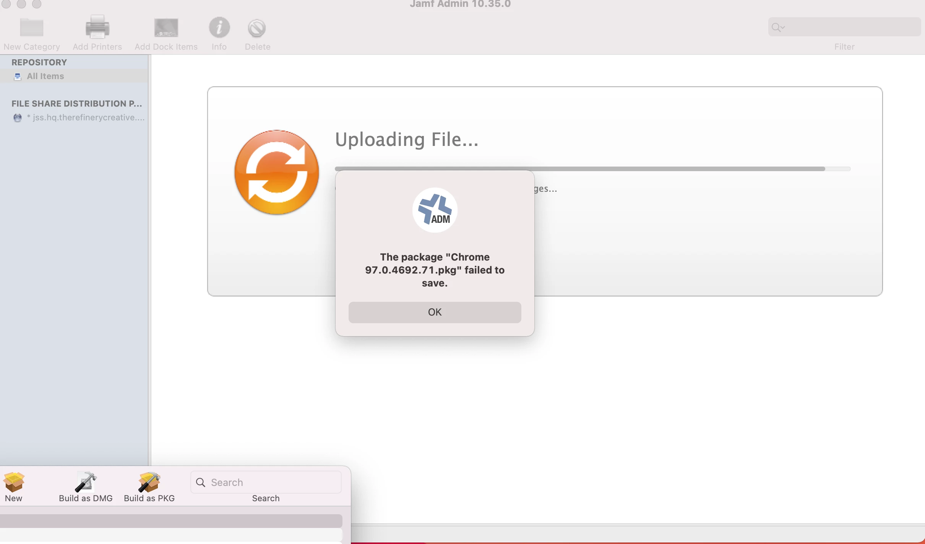Focus the Filter search field
Image resolution: width=925 pixels, height=544 pixels.
coord(844,27)
